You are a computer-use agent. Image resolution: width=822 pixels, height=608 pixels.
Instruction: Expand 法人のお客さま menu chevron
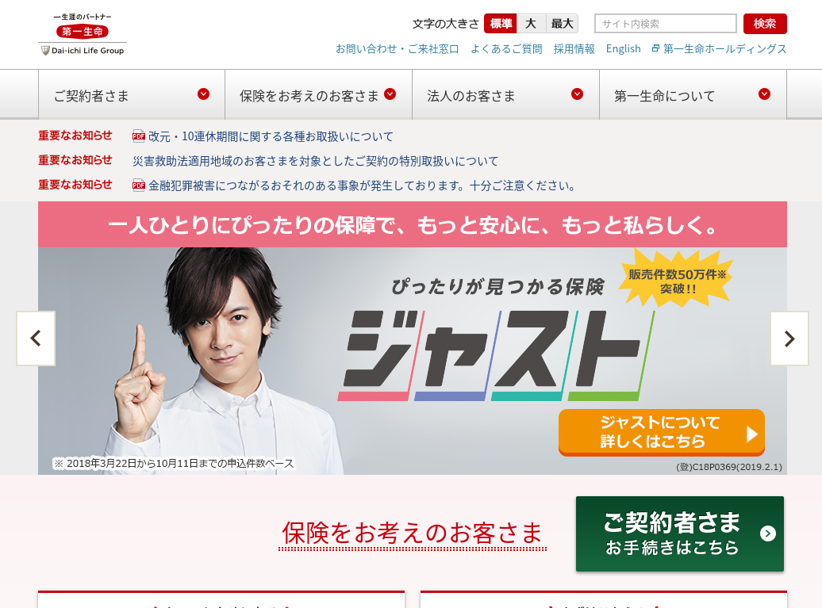(577, 94)
